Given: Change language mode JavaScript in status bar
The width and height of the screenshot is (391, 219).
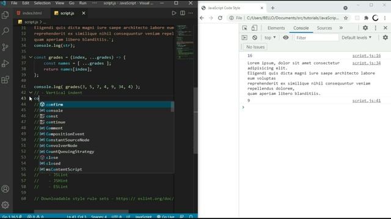Looking at the screenshot, I should [x=144, y=217].
